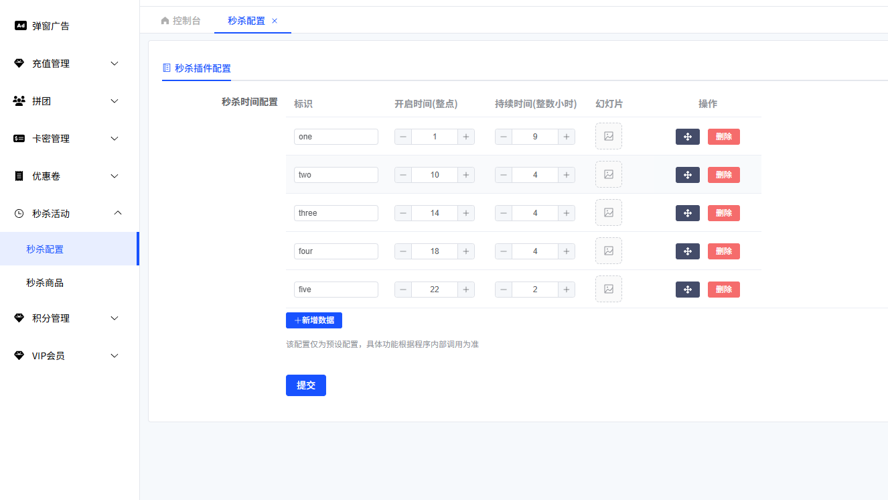Select the 优惠卷 ticket icon
The width and height of the screenshot is (888, 500).
coord(18,176)
